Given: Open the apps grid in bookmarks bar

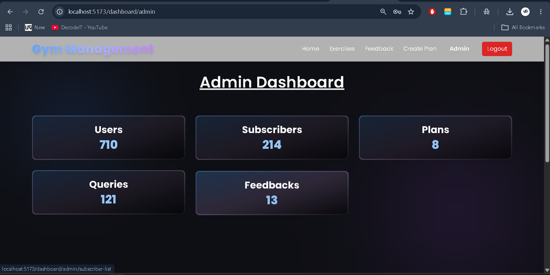Looking at the screenshot, I should [x=9, y=27].
